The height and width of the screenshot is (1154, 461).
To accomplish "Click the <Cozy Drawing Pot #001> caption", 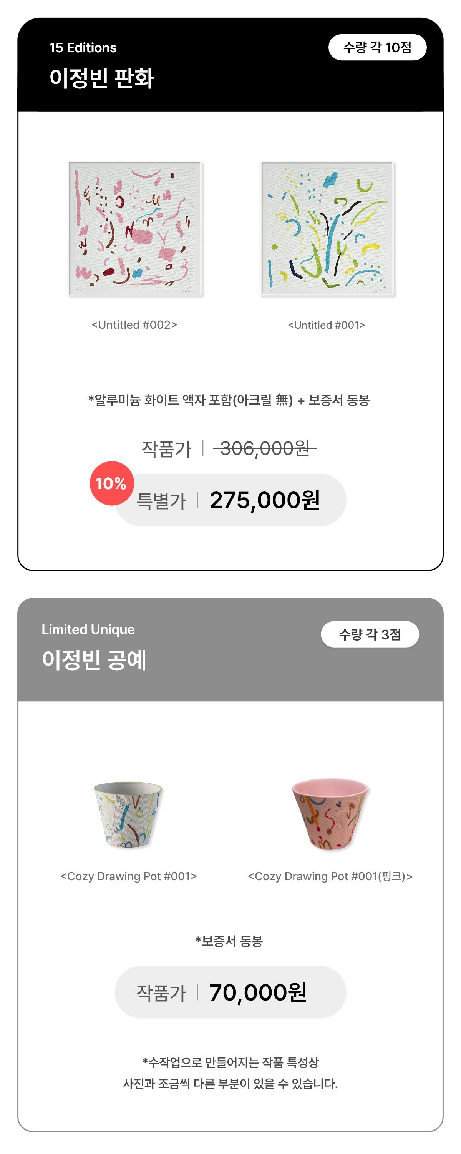I will pos(128,876).
